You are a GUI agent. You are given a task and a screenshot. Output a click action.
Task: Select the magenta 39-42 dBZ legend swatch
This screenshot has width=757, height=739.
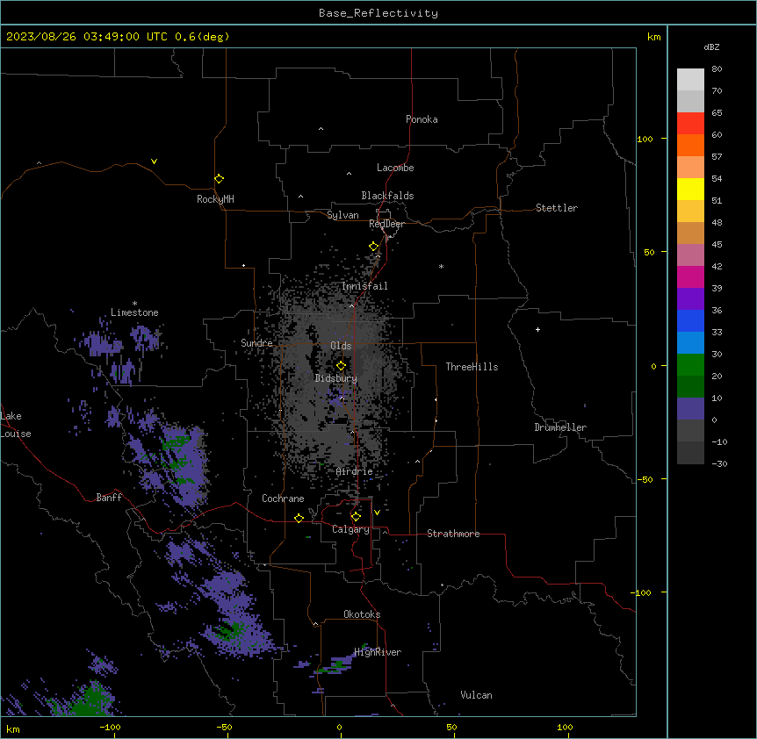coord(690,276)
